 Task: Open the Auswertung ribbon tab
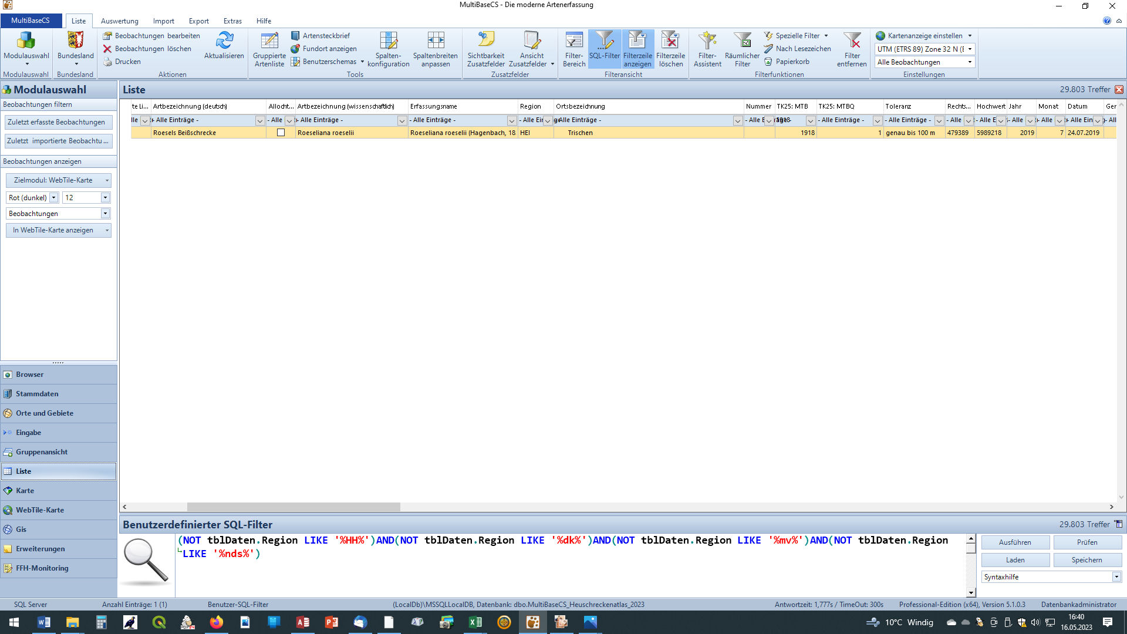120,21
